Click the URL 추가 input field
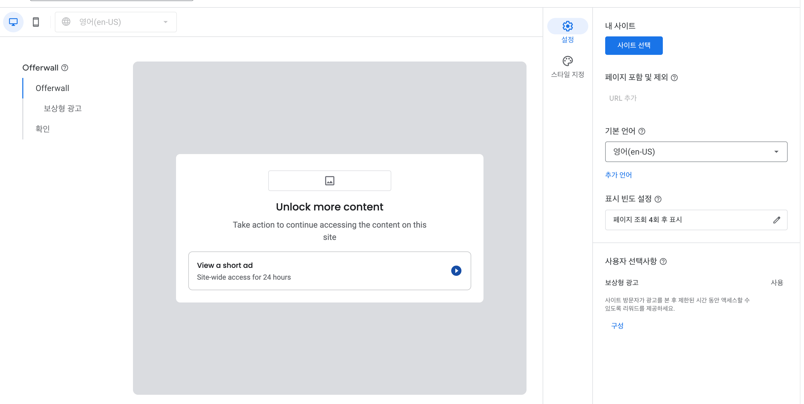Viewport: 804px width, 404px height. [x=623, y=98]
